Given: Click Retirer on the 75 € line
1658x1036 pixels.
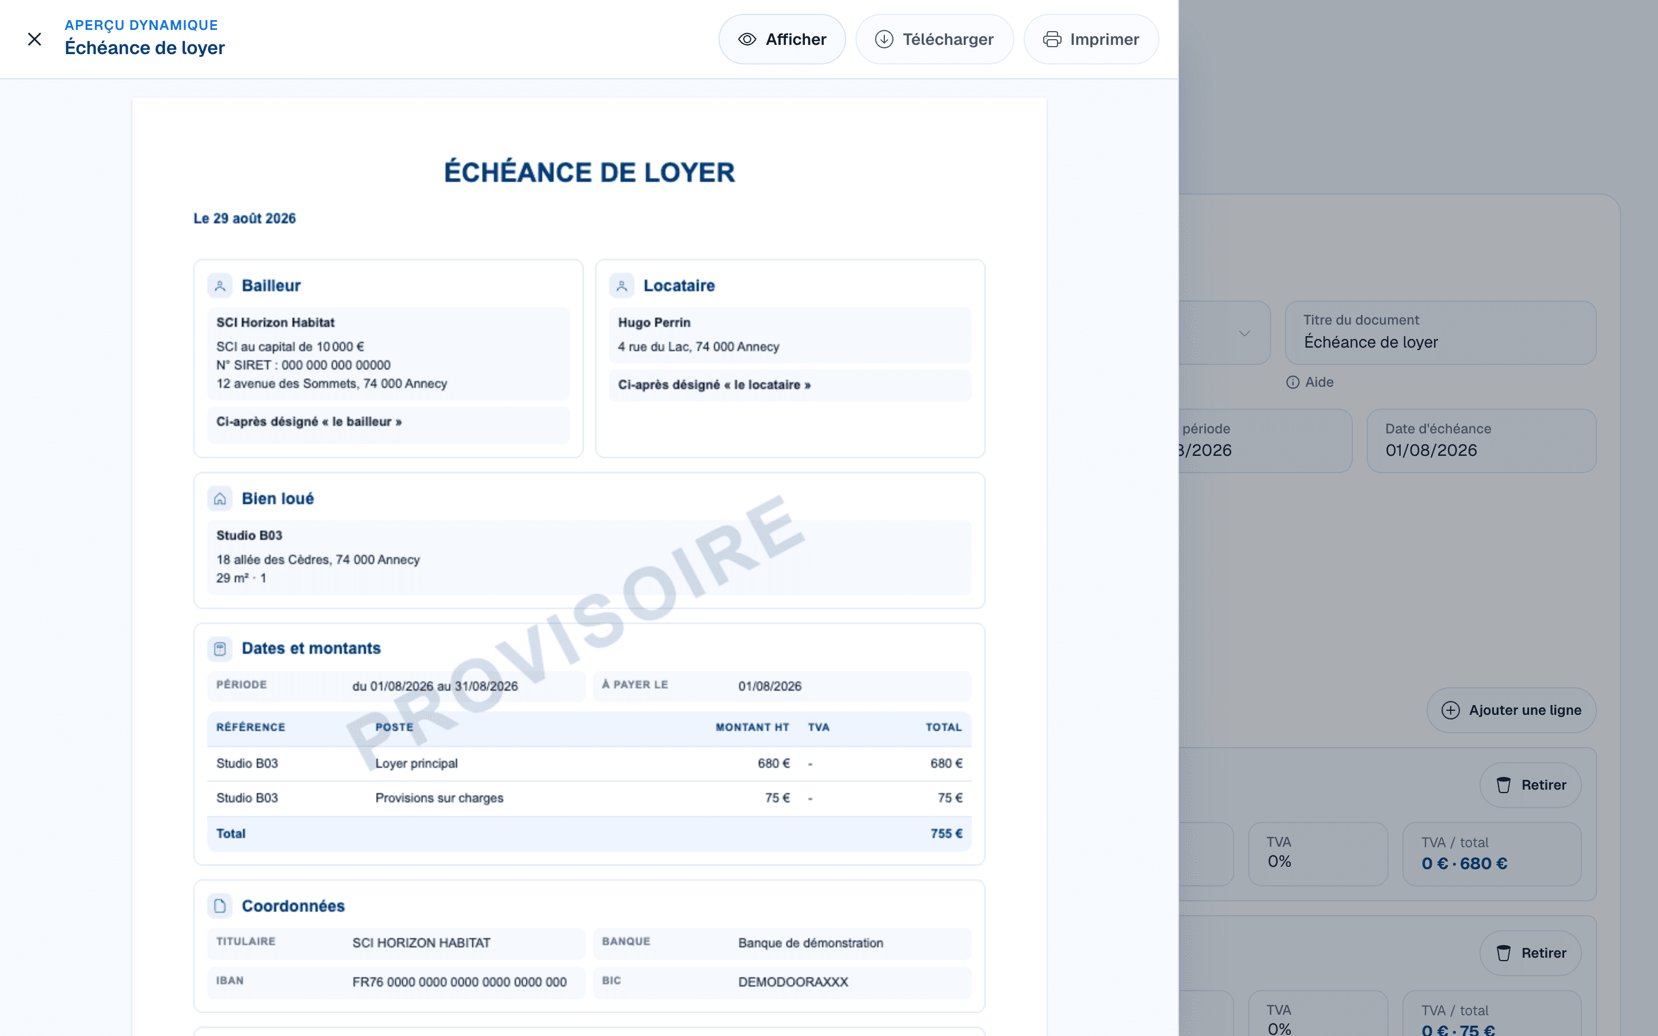Looking at the screenshot, I should [1531, 953].
